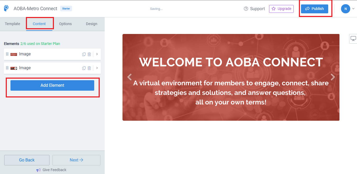Image resolution: width=357 pixels, height=174 pixels.
Task: Click the Support question mark icon
Action: (x=246, y=9)
